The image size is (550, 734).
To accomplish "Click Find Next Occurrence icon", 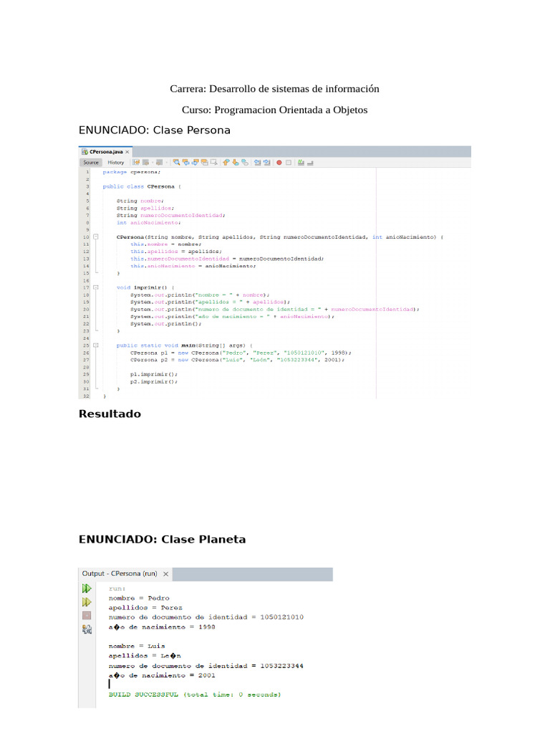I will pyautogui.click(x=195, y=163).
